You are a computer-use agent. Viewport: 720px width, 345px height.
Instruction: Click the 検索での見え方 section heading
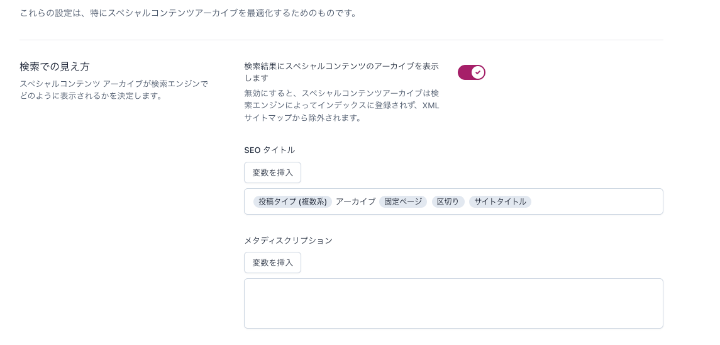click(55, 67)
